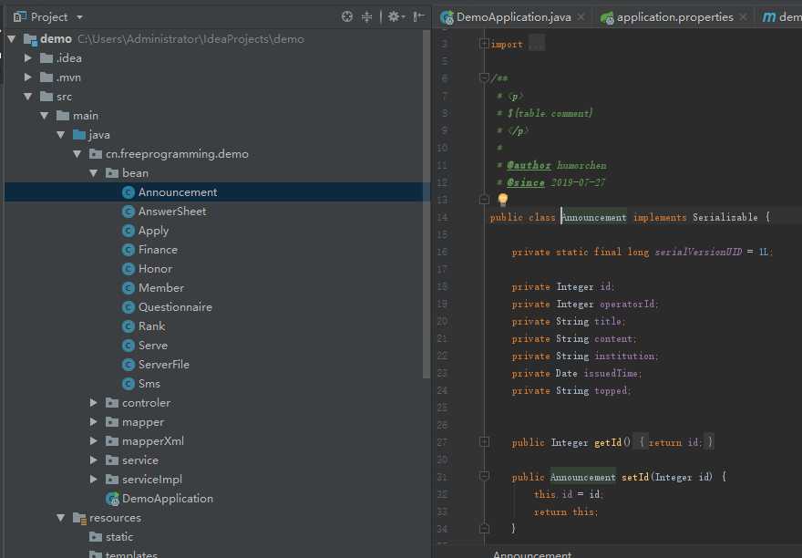Select the Finance class
Screen dimensions: 802x558
158,250
